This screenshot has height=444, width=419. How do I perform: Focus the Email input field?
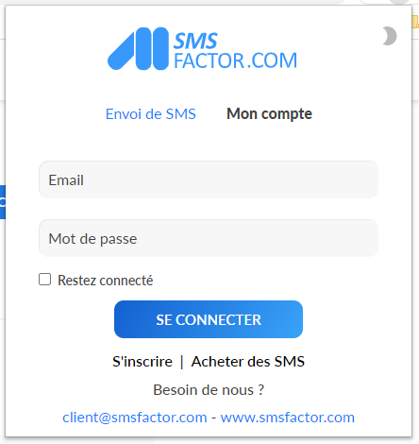(x=209, y=179)
